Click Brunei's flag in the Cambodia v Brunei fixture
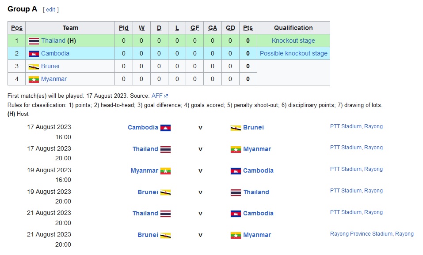423x255 pixels. (236, 128)
